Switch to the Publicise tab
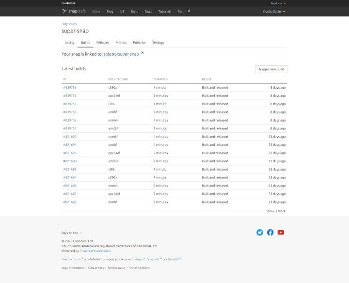 [139, 43]
